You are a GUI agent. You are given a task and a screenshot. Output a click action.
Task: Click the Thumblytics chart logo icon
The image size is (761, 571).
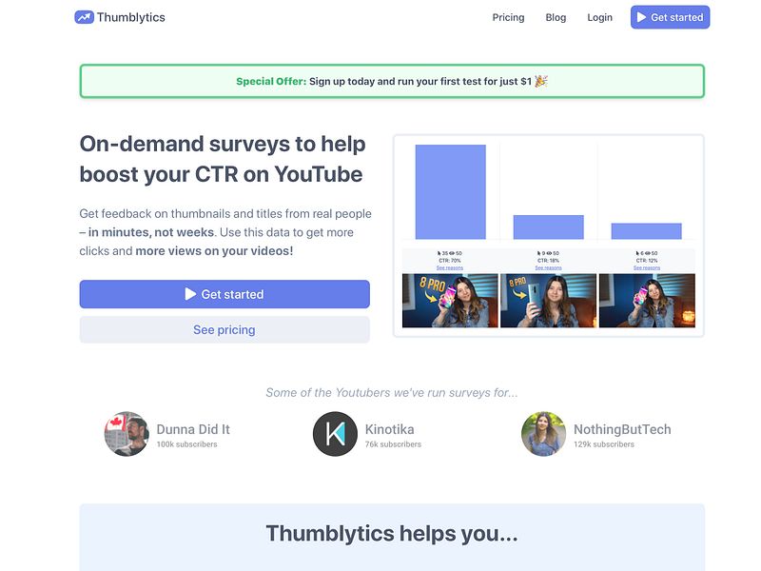tap(84, 17)
